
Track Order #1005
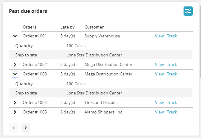(x=172, y=112)
